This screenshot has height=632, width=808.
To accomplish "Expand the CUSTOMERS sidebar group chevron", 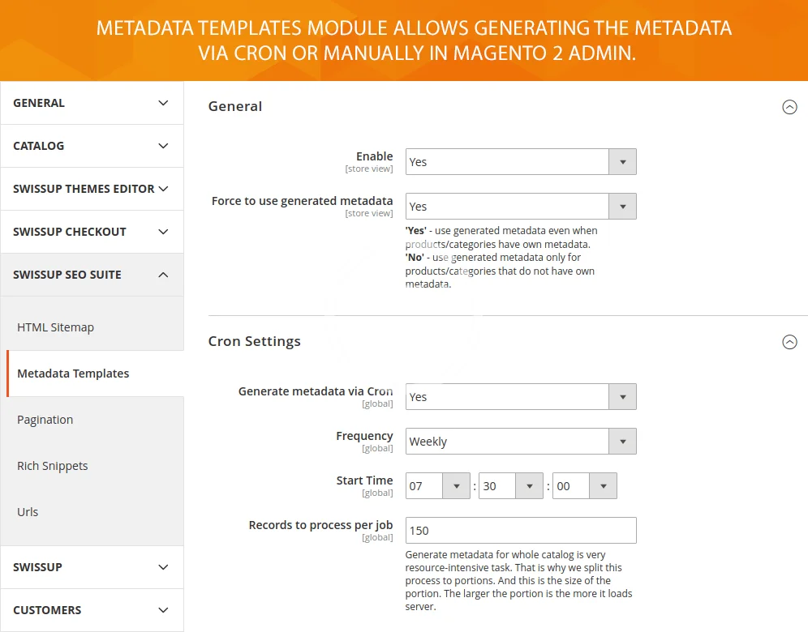I will tap(163, 610).
